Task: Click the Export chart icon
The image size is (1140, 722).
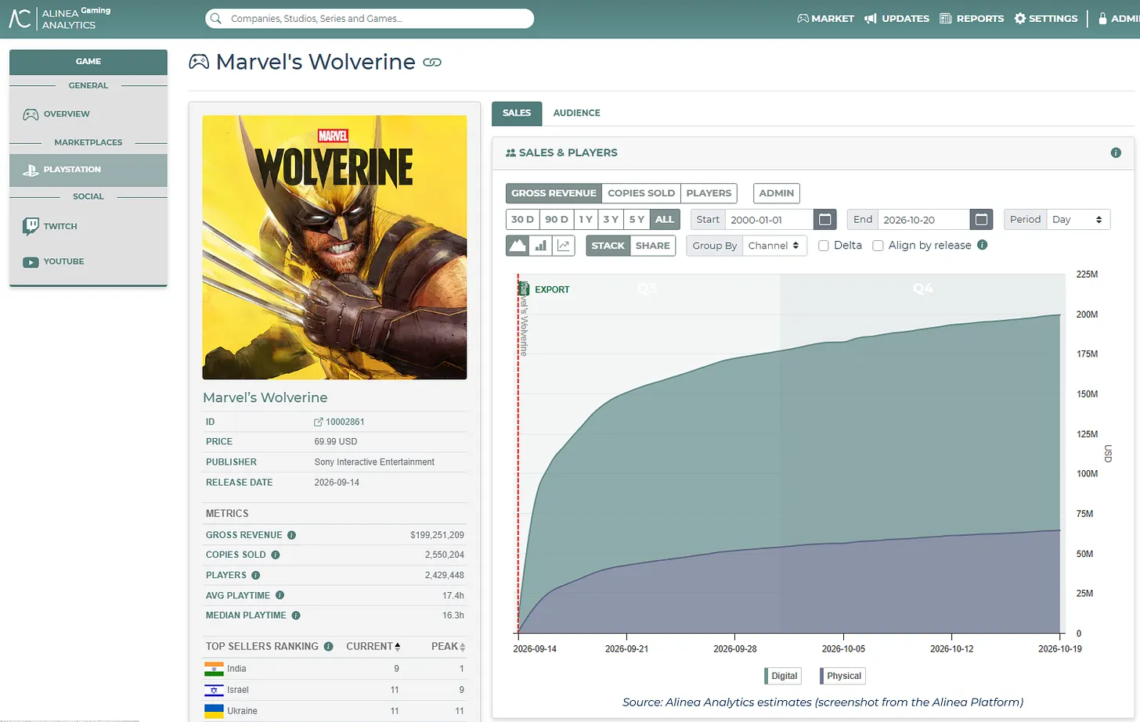Action: pos(524,289)
